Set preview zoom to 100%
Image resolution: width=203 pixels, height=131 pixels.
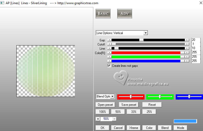point(102,112)
